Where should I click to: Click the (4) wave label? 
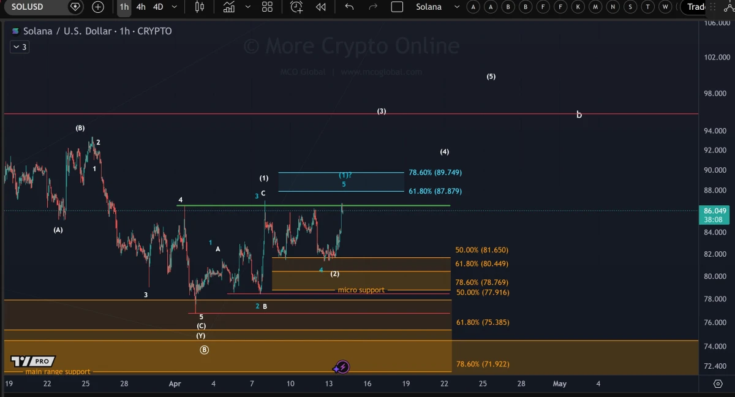445,152
